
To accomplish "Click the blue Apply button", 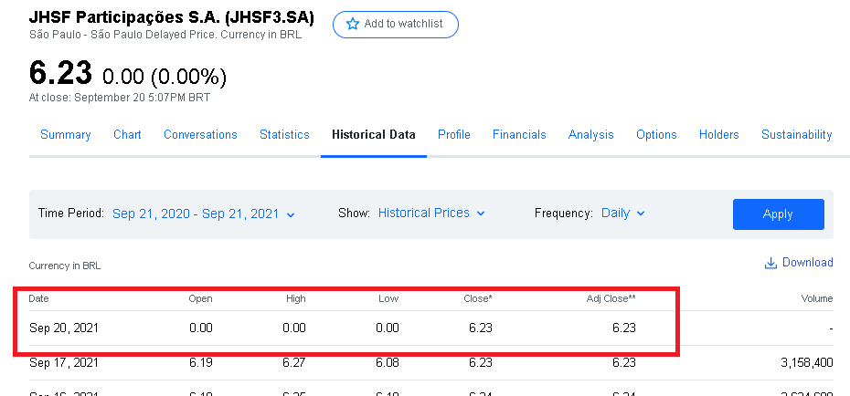I will 779,214.
